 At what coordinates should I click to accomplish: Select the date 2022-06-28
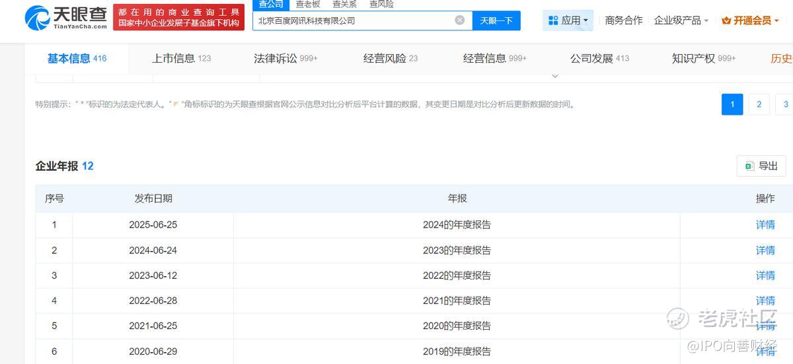click(153, 301)
